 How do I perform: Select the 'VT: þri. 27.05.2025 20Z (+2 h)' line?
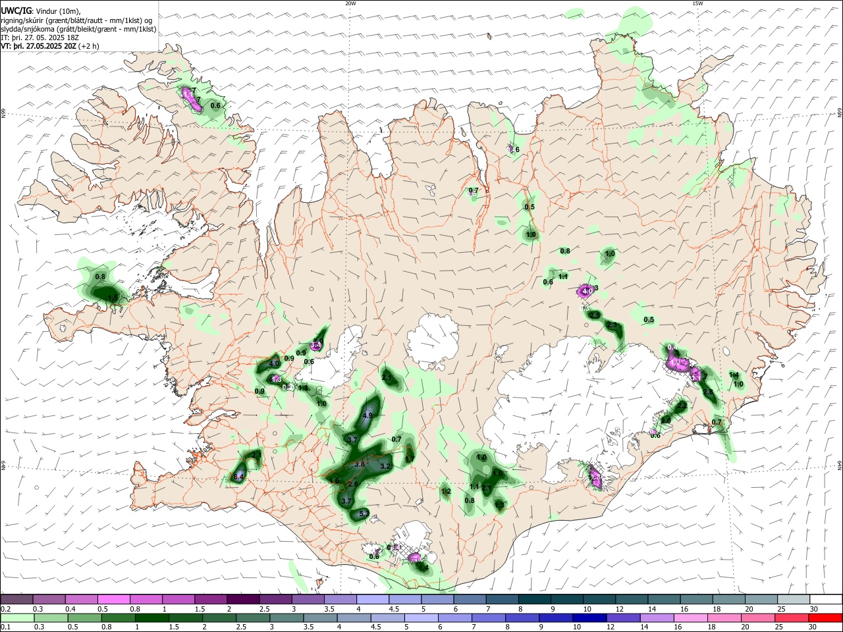click(50, 46)
